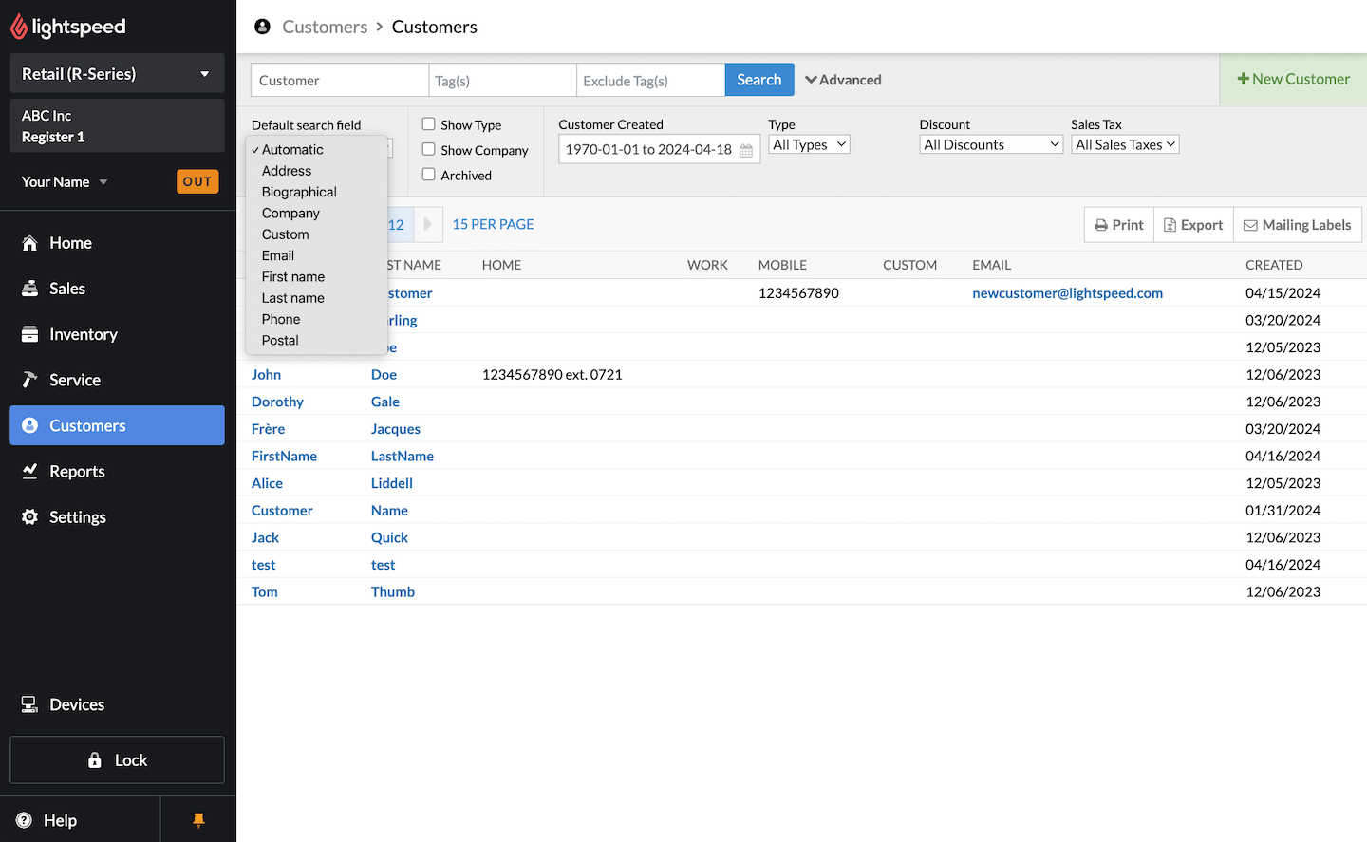
Task: Choose Last name in dropdown list
Action: click(x=293, y=298)
